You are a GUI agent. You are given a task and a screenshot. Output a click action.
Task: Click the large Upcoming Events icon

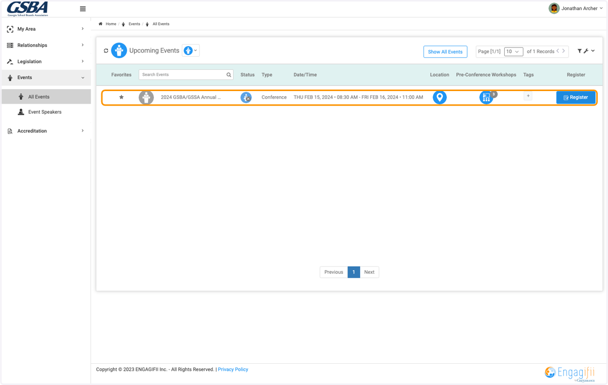pos(119,51)
